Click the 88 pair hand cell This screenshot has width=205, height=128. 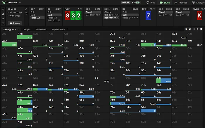click(102, 79)
